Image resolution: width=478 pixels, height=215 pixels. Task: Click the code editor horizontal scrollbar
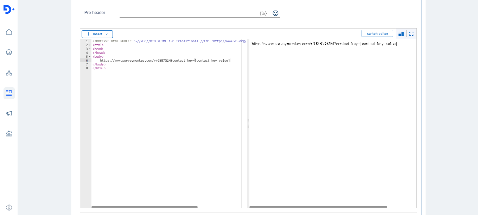point(144,207)
